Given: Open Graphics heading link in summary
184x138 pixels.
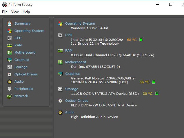Looking at the screenshot, I should pyautogui.click(x=72, y=74).
